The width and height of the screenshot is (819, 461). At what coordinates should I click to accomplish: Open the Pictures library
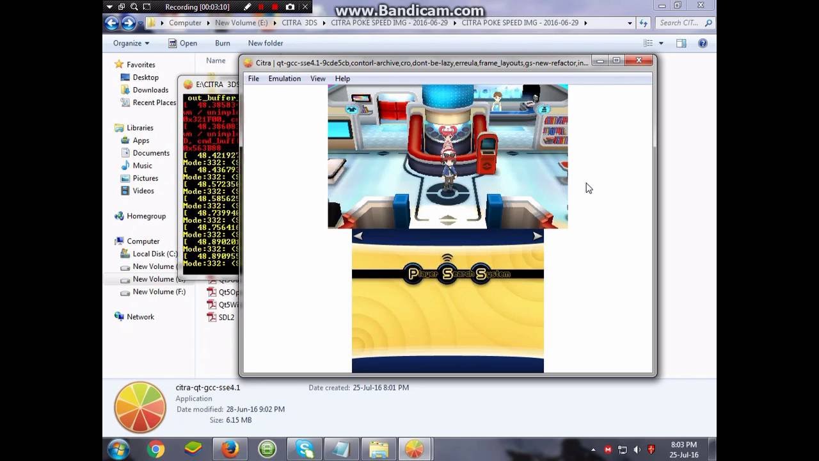point(145,179)
